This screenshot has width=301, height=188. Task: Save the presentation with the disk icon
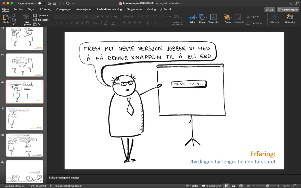point(55,3)
